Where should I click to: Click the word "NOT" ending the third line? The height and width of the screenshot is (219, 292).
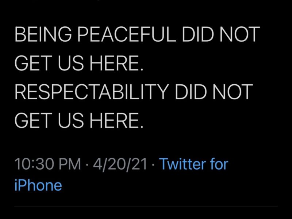tap(235, 92)
